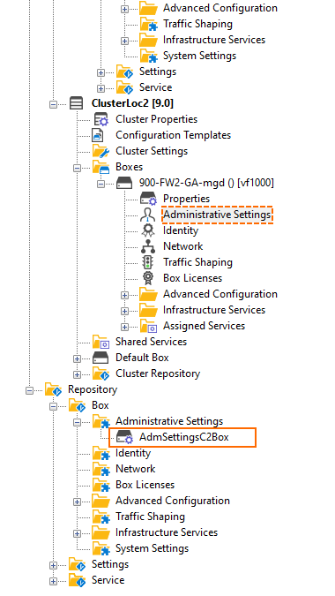Click the Network puzzle folder icon in Repository Box
This screenshot has width=335, height=596.
pyautogui.click(x=100, y=470)
